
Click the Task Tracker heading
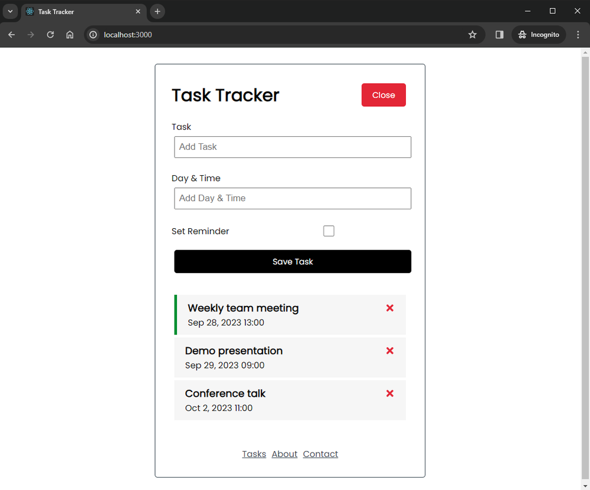(225, 95)
